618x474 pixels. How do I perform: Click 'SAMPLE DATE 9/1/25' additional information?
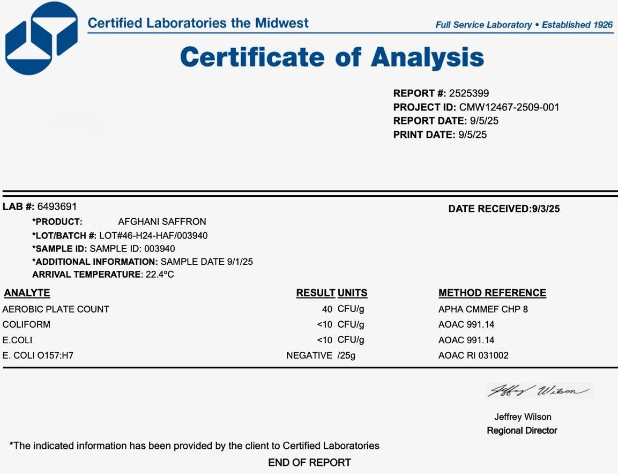click(207, 262)
